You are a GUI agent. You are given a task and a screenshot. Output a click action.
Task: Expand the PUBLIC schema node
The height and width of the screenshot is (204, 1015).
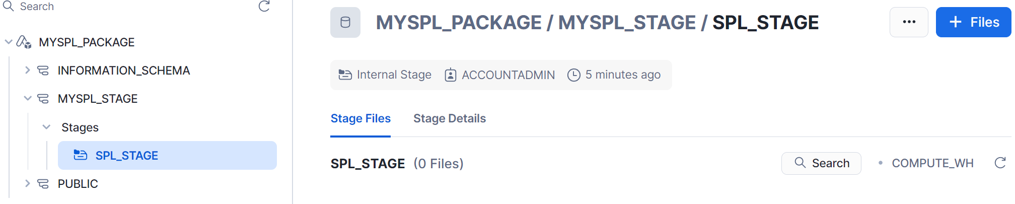point(28,184)
